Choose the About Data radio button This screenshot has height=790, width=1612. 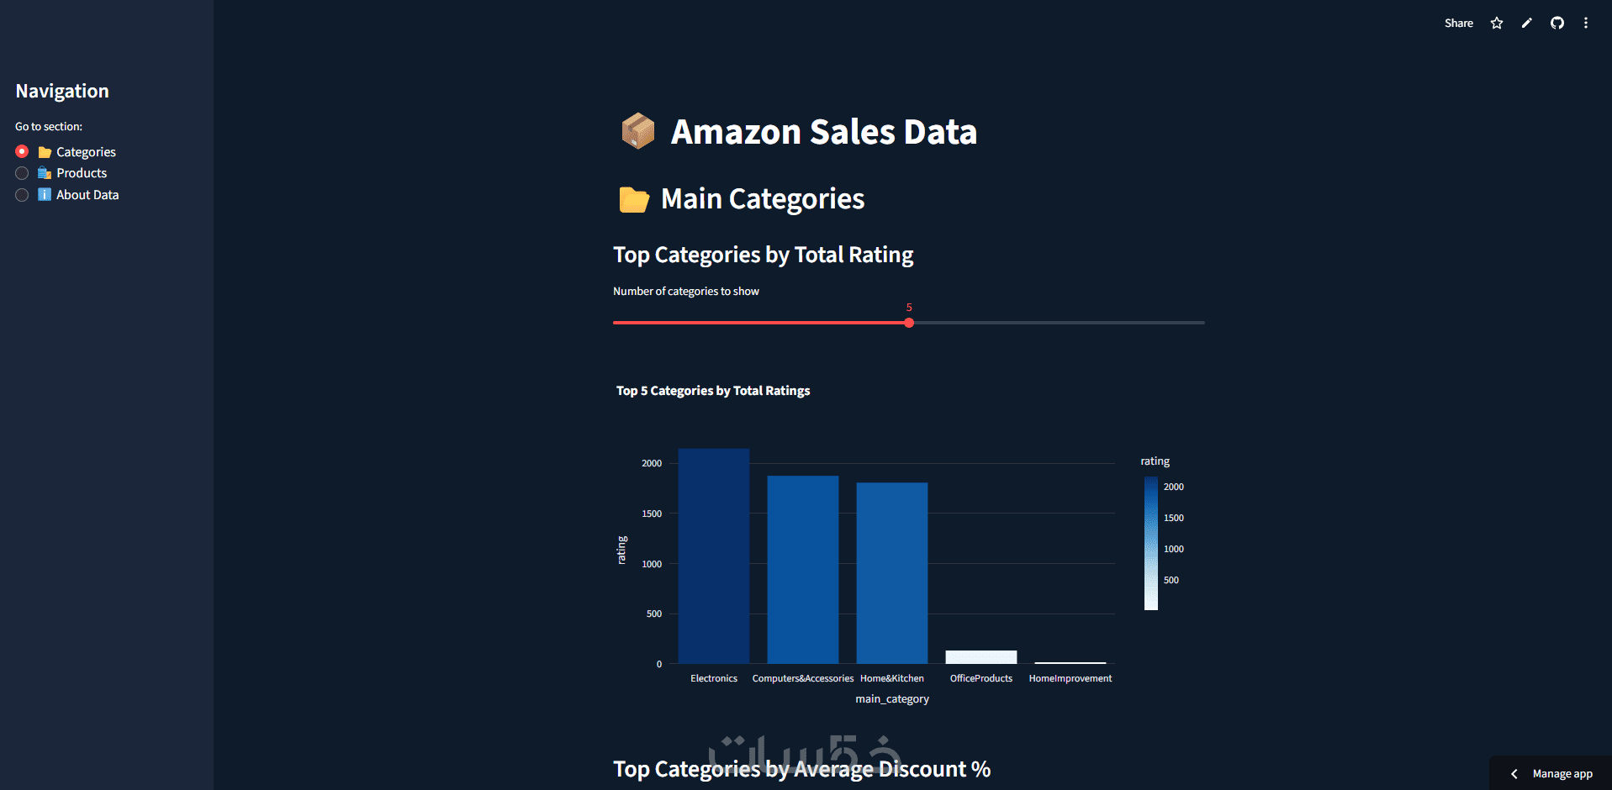[x=22, y=195]
